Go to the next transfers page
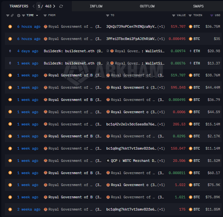Screen dimensions: 223x217 (54, 6)
